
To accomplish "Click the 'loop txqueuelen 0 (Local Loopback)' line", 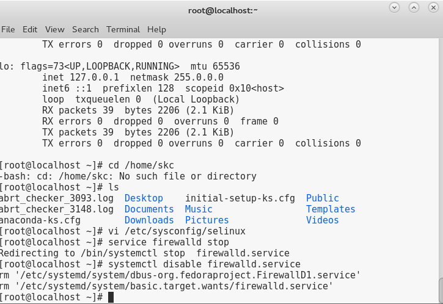I will pos(141,100).
